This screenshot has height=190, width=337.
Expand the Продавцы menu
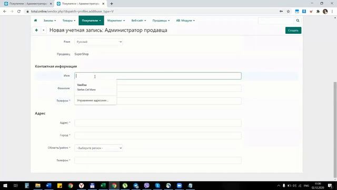(x=161, y=21)
